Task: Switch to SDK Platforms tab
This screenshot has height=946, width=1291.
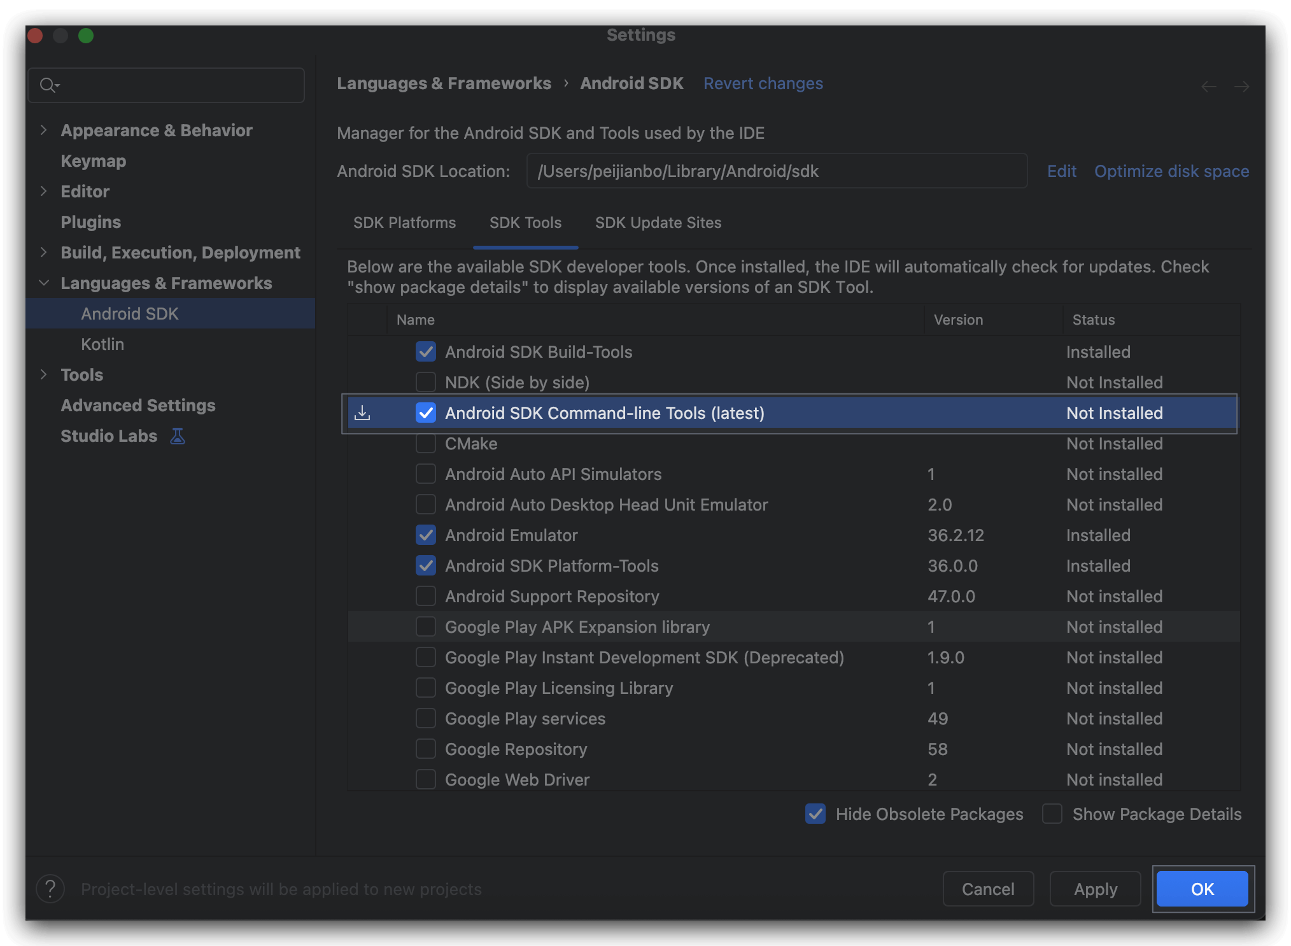Action: 404,223
